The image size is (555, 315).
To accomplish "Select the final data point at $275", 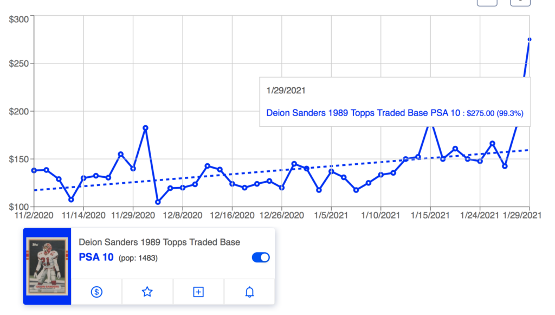I will coord(530,40).
